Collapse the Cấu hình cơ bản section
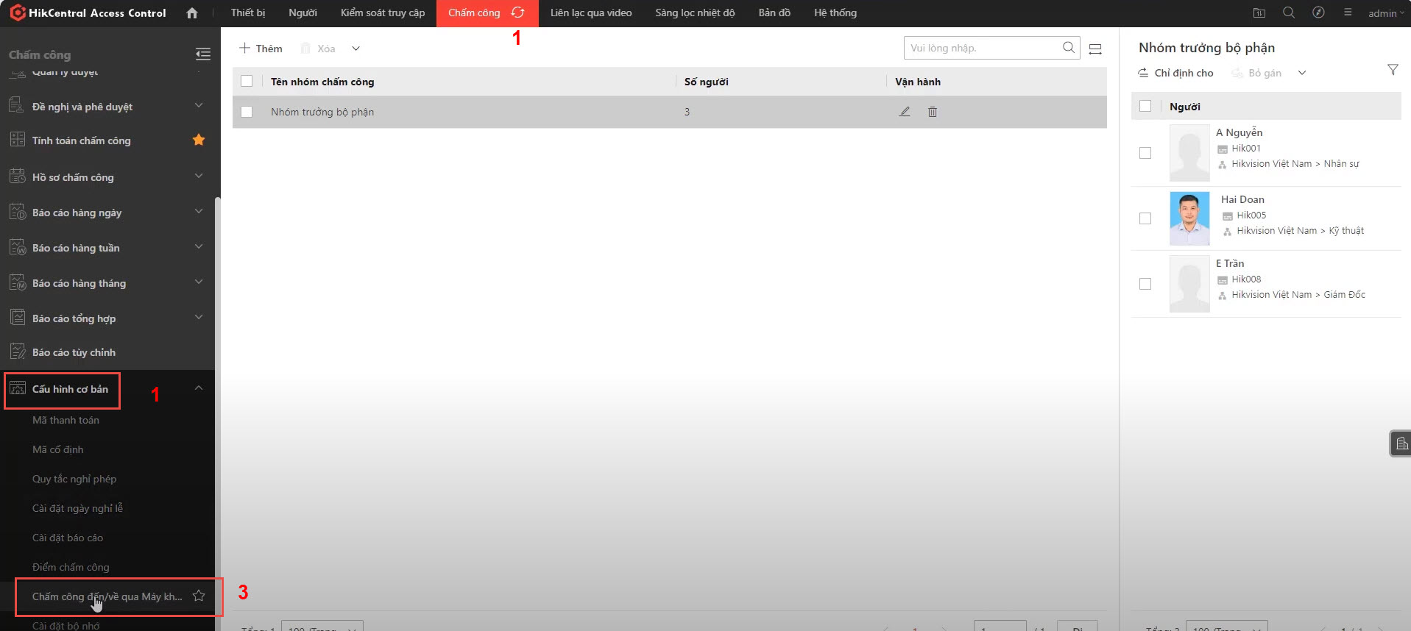Image resolution: width=1411 pixels, height=631 pixels. coord(198,388)
